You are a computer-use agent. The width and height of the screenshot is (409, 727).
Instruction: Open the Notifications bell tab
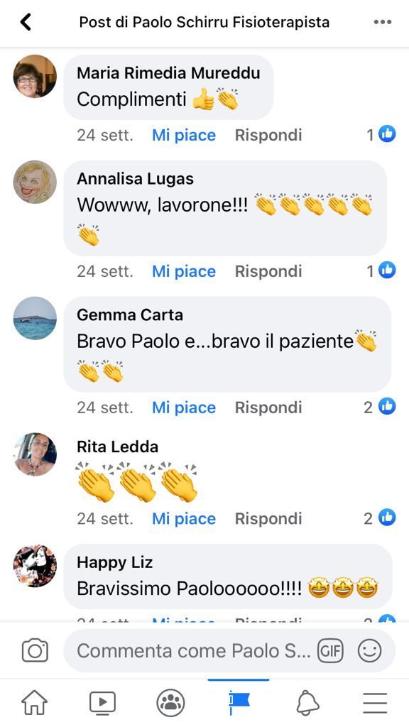(x=307, y=703)
